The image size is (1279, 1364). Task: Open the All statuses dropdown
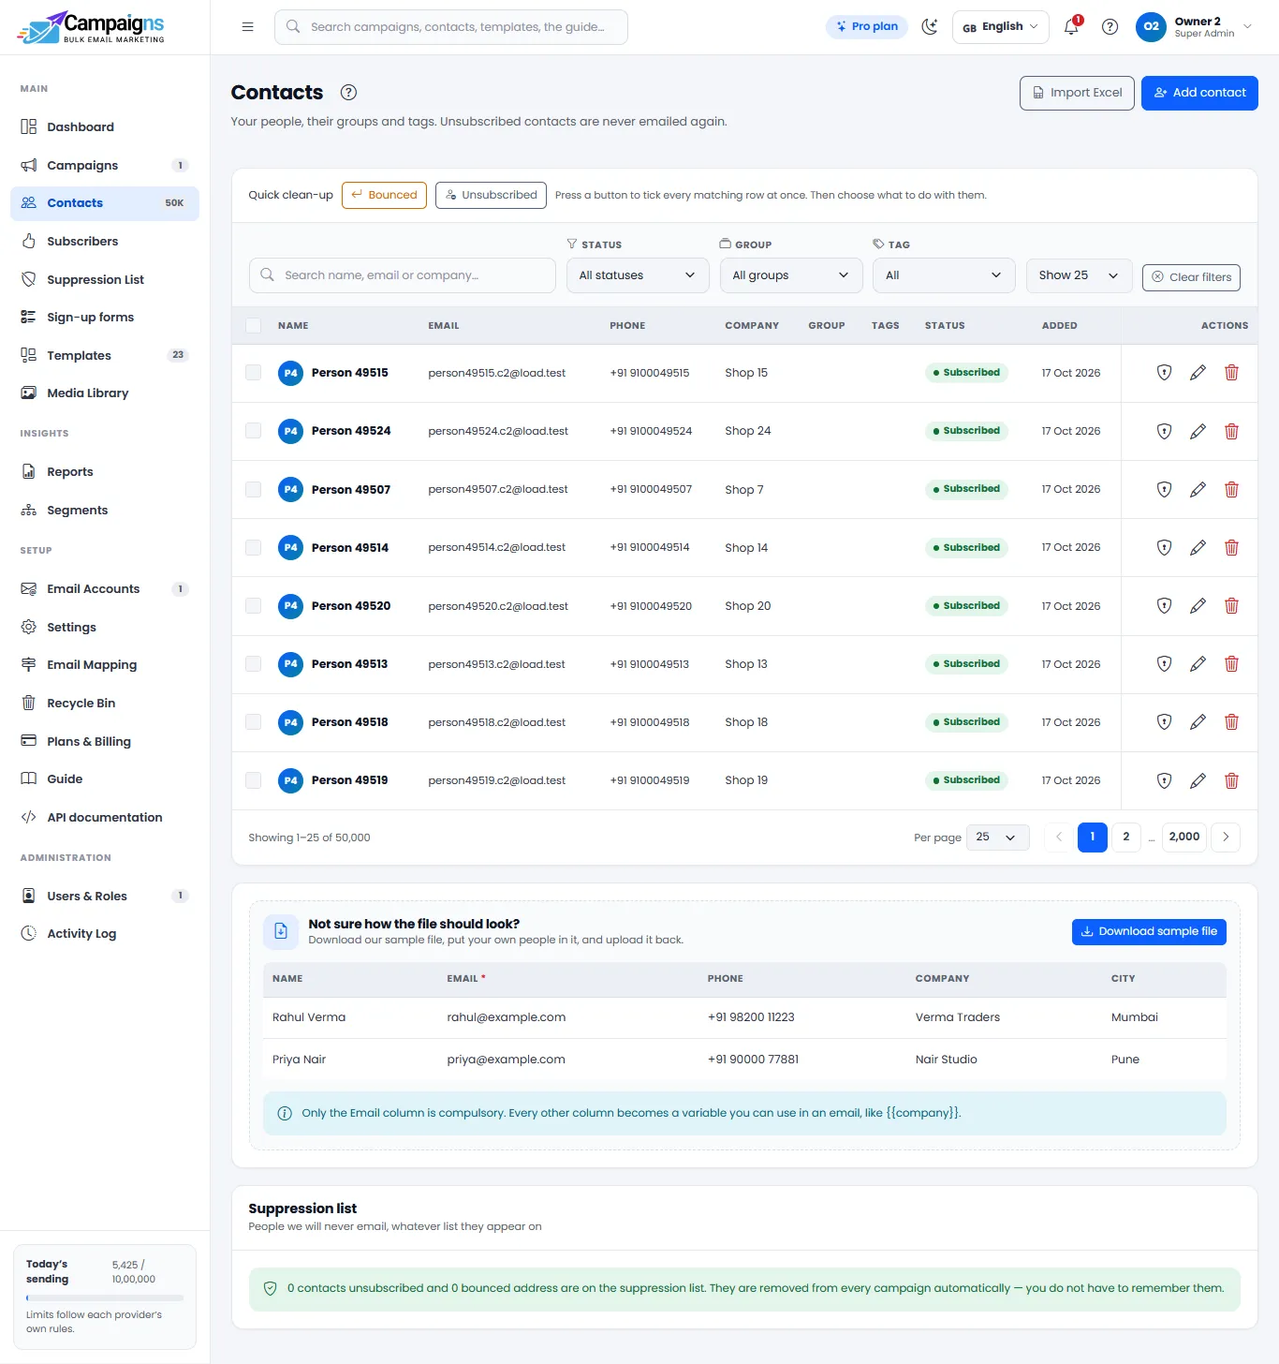638,275
